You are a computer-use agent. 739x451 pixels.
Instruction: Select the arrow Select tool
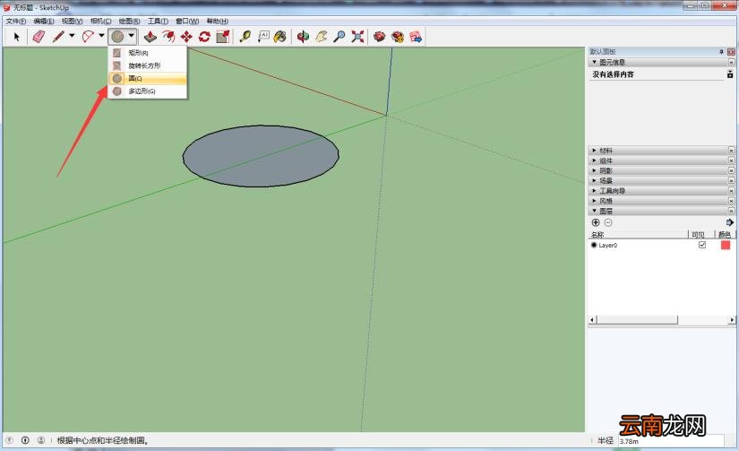tap(17, 37)
